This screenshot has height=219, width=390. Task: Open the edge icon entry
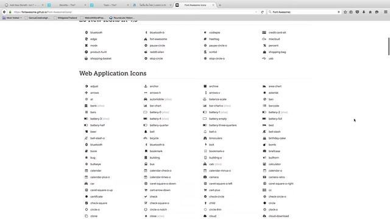pos(93,39)
